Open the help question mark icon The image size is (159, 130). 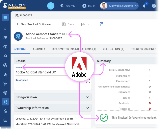coord(154,6)
